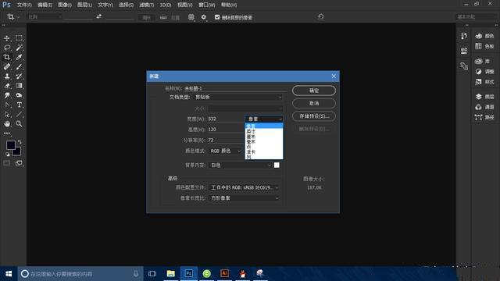Click the white background contents color box
Viewport: 500px width, 281px height.
[277, 165]
